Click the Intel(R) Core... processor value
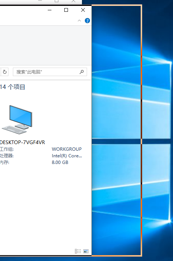The height and width of the screenshot is (261, 173). [67, 156]
